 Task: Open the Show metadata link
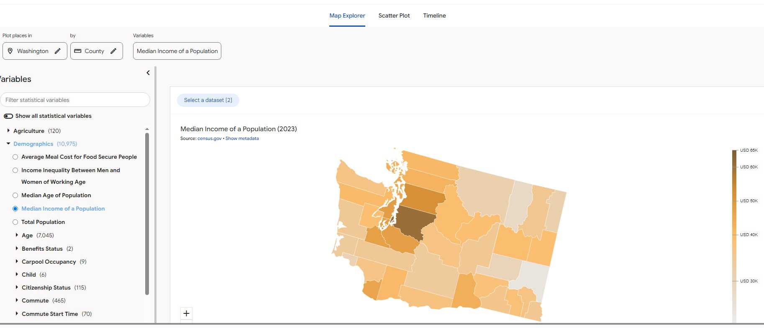242,139
